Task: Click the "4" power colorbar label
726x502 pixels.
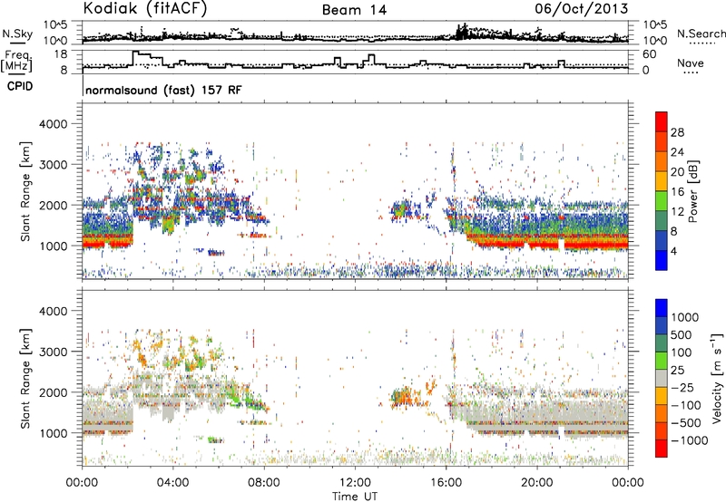Action: click(674, 251)
